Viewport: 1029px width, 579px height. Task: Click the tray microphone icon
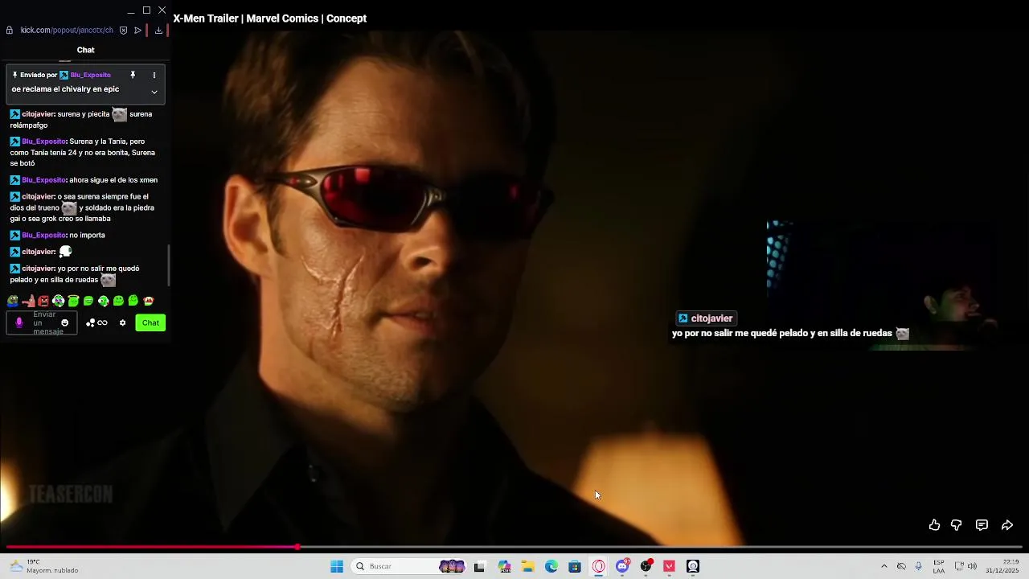click(918, 566)
